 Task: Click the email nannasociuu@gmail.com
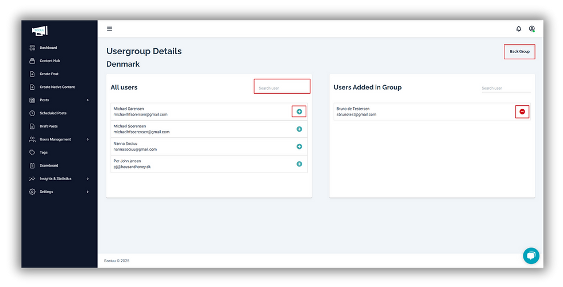click(135, 150)
